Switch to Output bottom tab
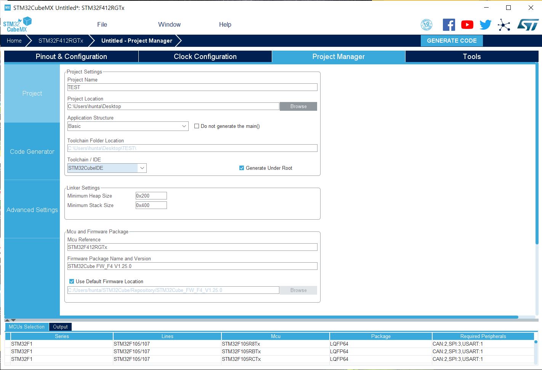 point(60,327)
